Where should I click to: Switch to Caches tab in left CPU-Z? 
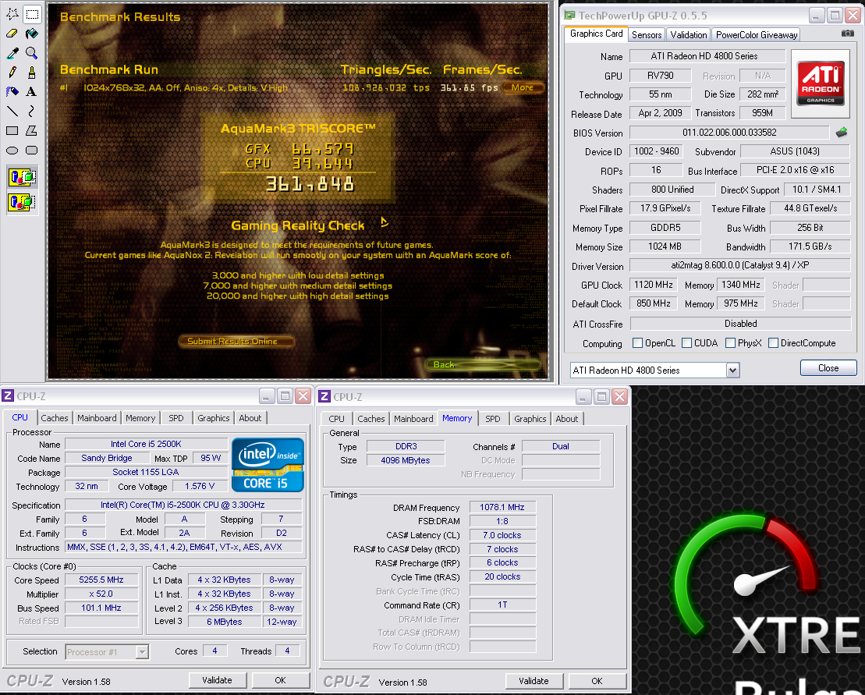point(55,418)
